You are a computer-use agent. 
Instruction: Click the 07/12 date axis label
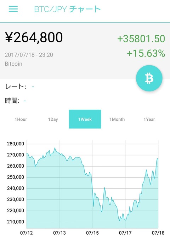click(27, 233)
